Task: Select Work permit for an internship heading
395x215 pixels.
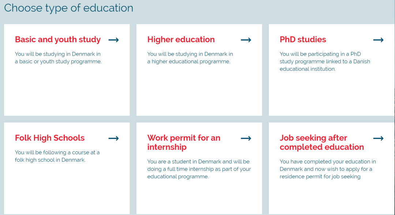Action: pyautogui.click(x=184, y=142)
